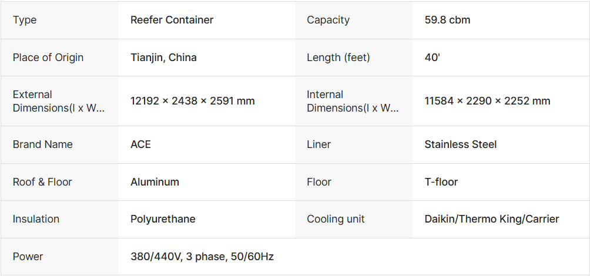
Task: Select the 'Length (feet)' label cell
Action: point(338,58)
